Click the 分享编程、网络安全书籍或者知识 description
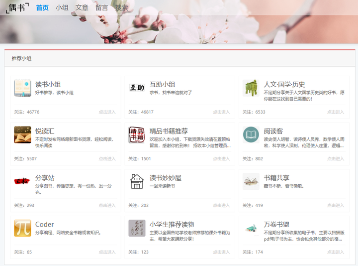 [x=68, y=233]
